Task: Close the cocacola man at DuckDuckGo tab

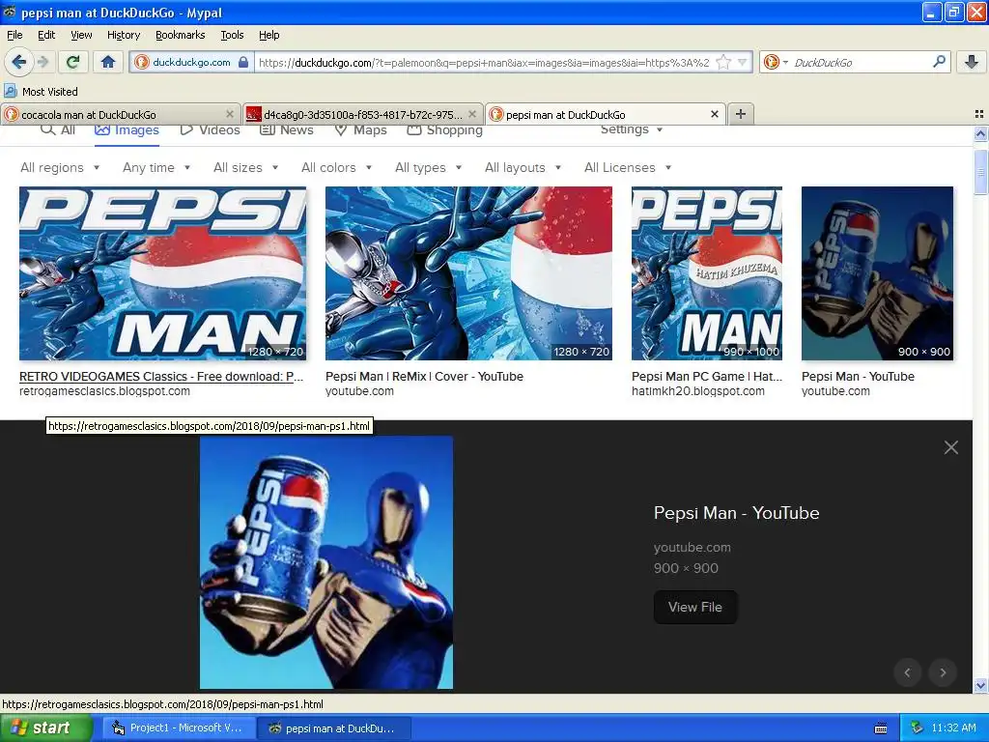Action: 230,114
